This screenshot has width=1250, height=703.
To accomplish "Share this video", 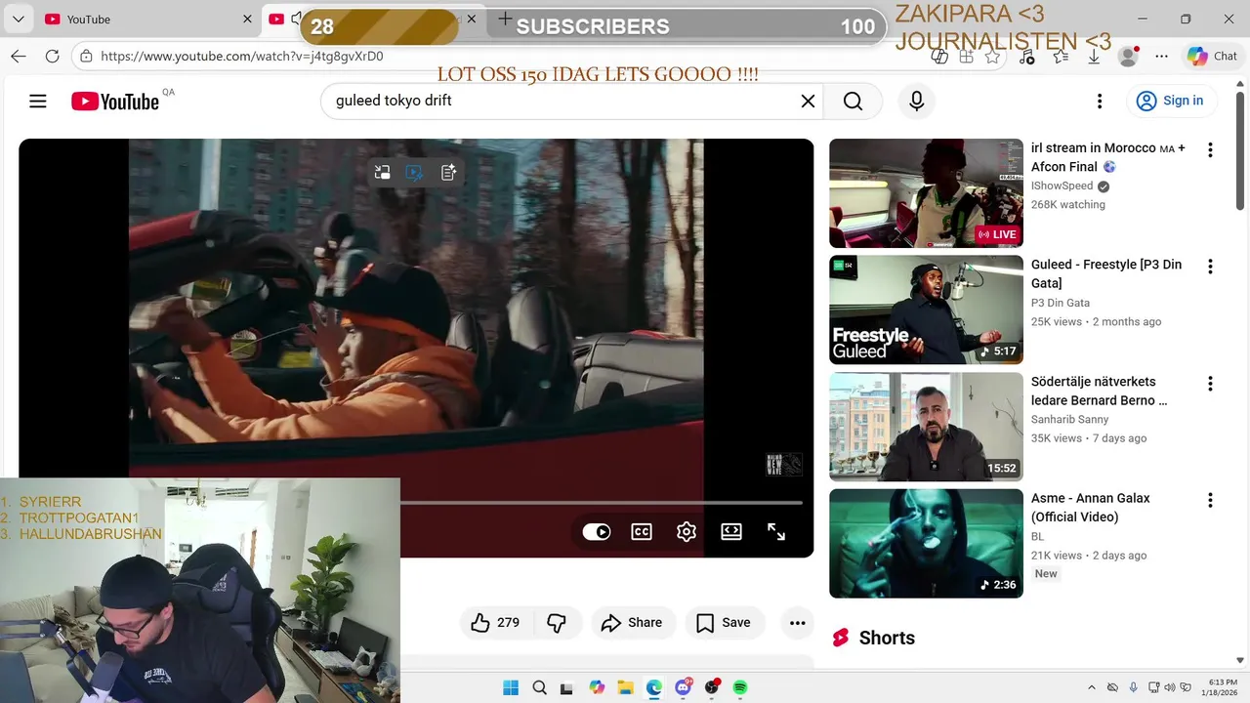I will [x=632, y=623].
